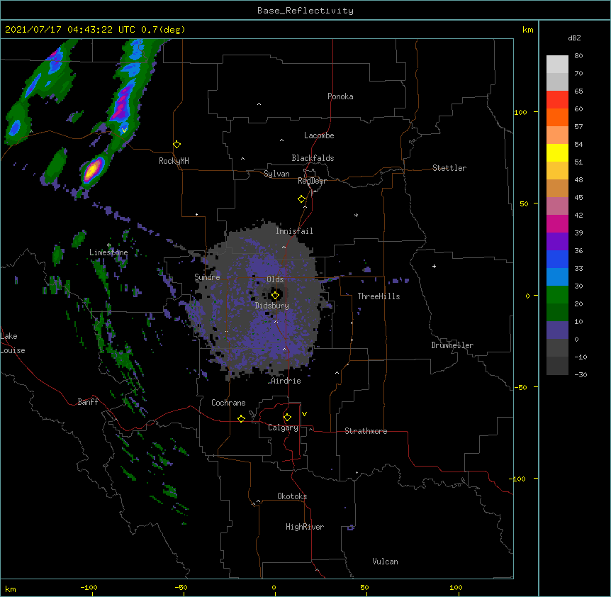Screen dimensions: 611x597
Task: Click the yellow diamond marker above Calgary label
Action: point(287,418)
